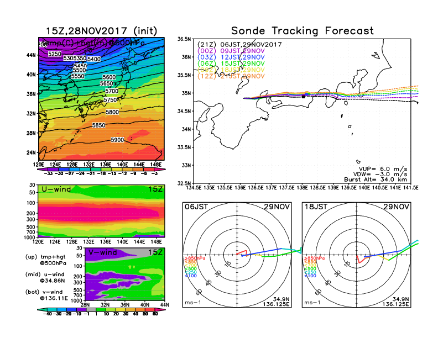Screen dimensions: 438x338
Task: Click the 5900 contour label
Action: click(117, 140)
